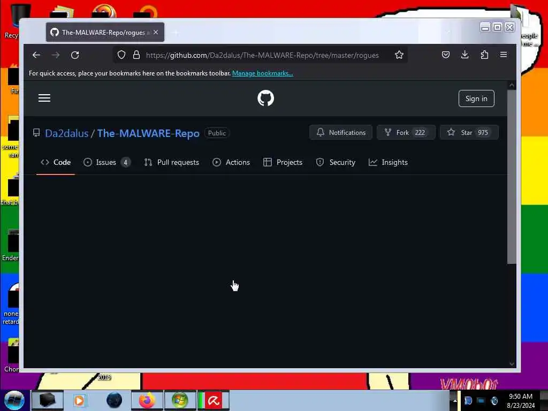Open the dark globe browser taskbar icon
The image size is (548, 411).
(x=115, y=400)
